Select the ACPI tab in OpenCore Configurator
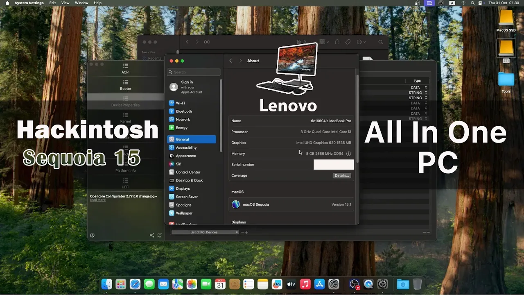The width and height of the screenshot is (524, 295). click(x=125, y=68)
